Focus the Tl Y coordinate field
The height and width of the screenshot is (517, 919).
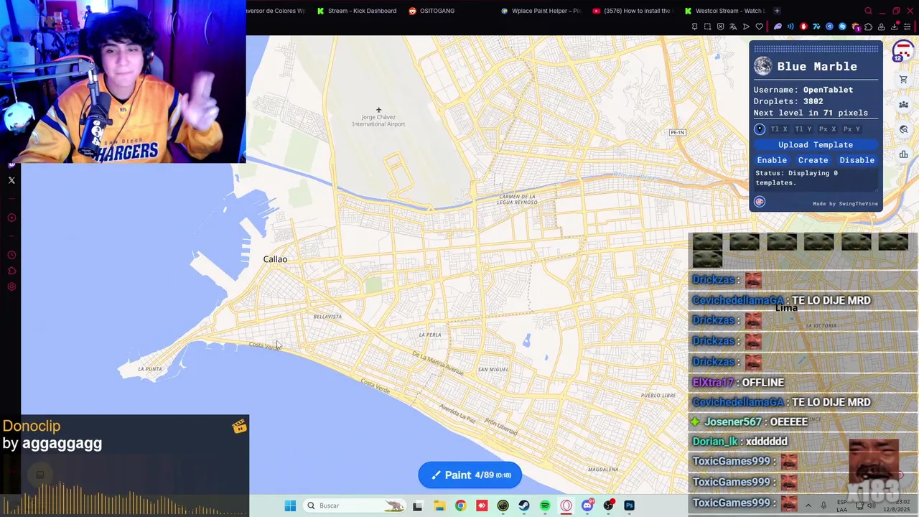click(803, 129)
